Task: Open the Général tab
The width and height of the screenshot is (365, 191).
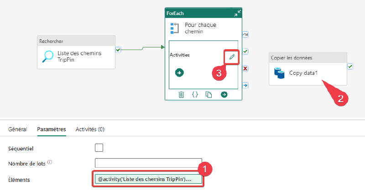Action: [18, 129]
